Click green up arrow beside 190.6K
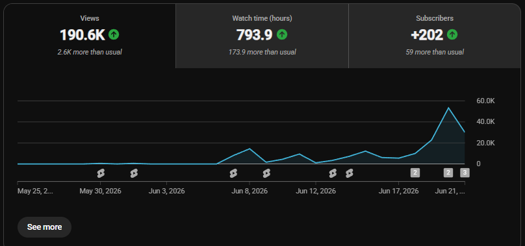Viewport: 525px width, 246px height. click(114, 34)
